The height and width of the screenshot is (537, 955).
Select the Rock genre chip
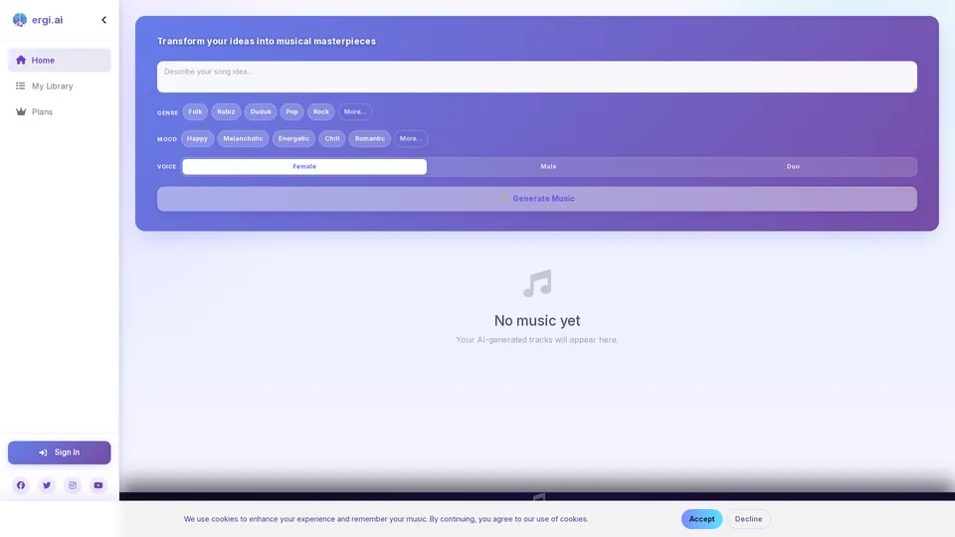321,111
